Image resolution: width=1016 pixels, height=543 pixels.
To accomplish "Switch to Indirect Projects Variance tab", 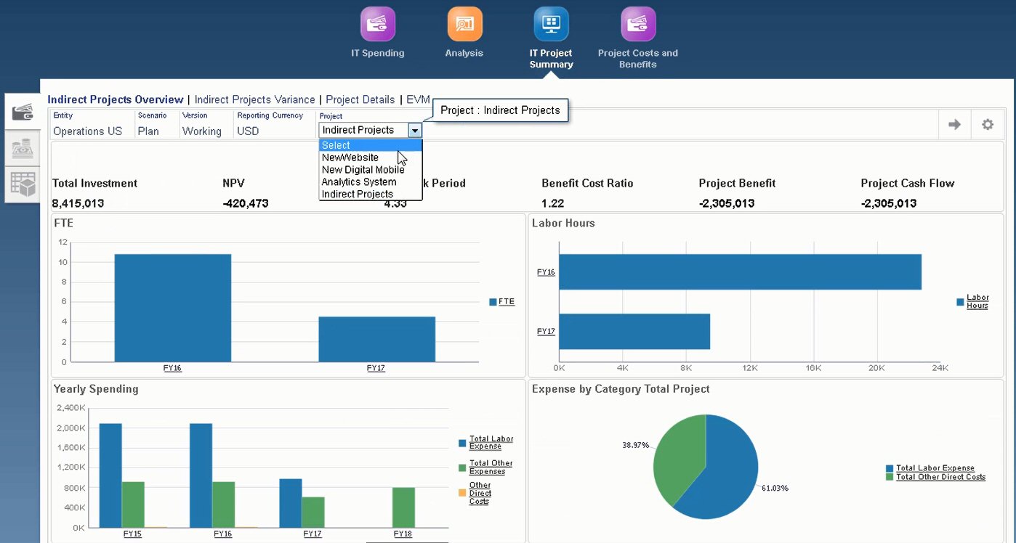I will point(254,100).
